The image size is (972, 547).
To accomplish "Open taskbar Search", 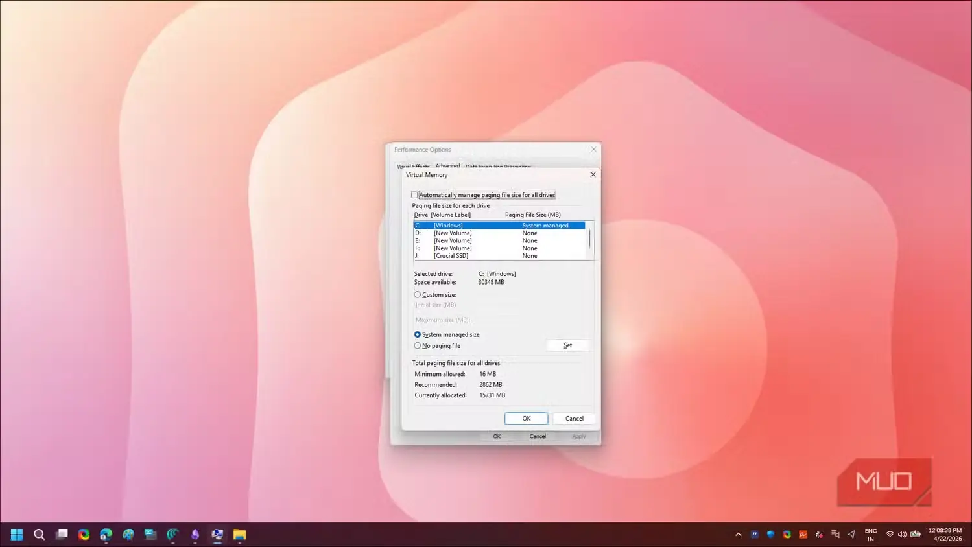I will click(x=39, y=534).
